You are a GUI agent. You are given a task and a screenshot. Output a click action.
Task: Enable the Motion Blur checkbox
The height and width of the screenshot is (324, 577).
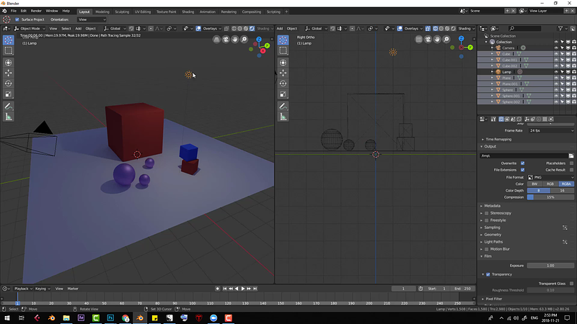point(486,249)
